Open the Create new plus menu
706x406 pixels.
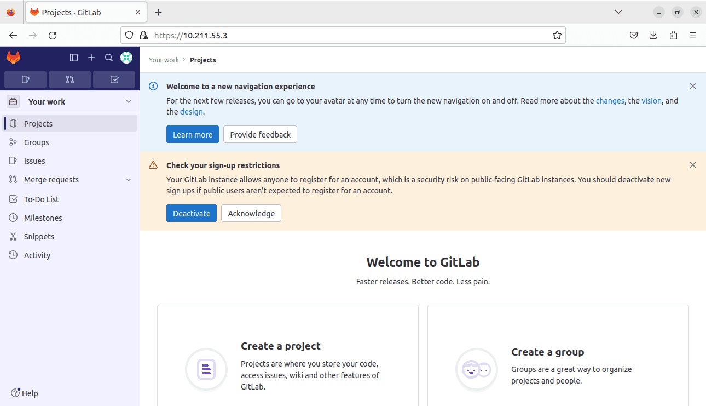pos(91,58)
